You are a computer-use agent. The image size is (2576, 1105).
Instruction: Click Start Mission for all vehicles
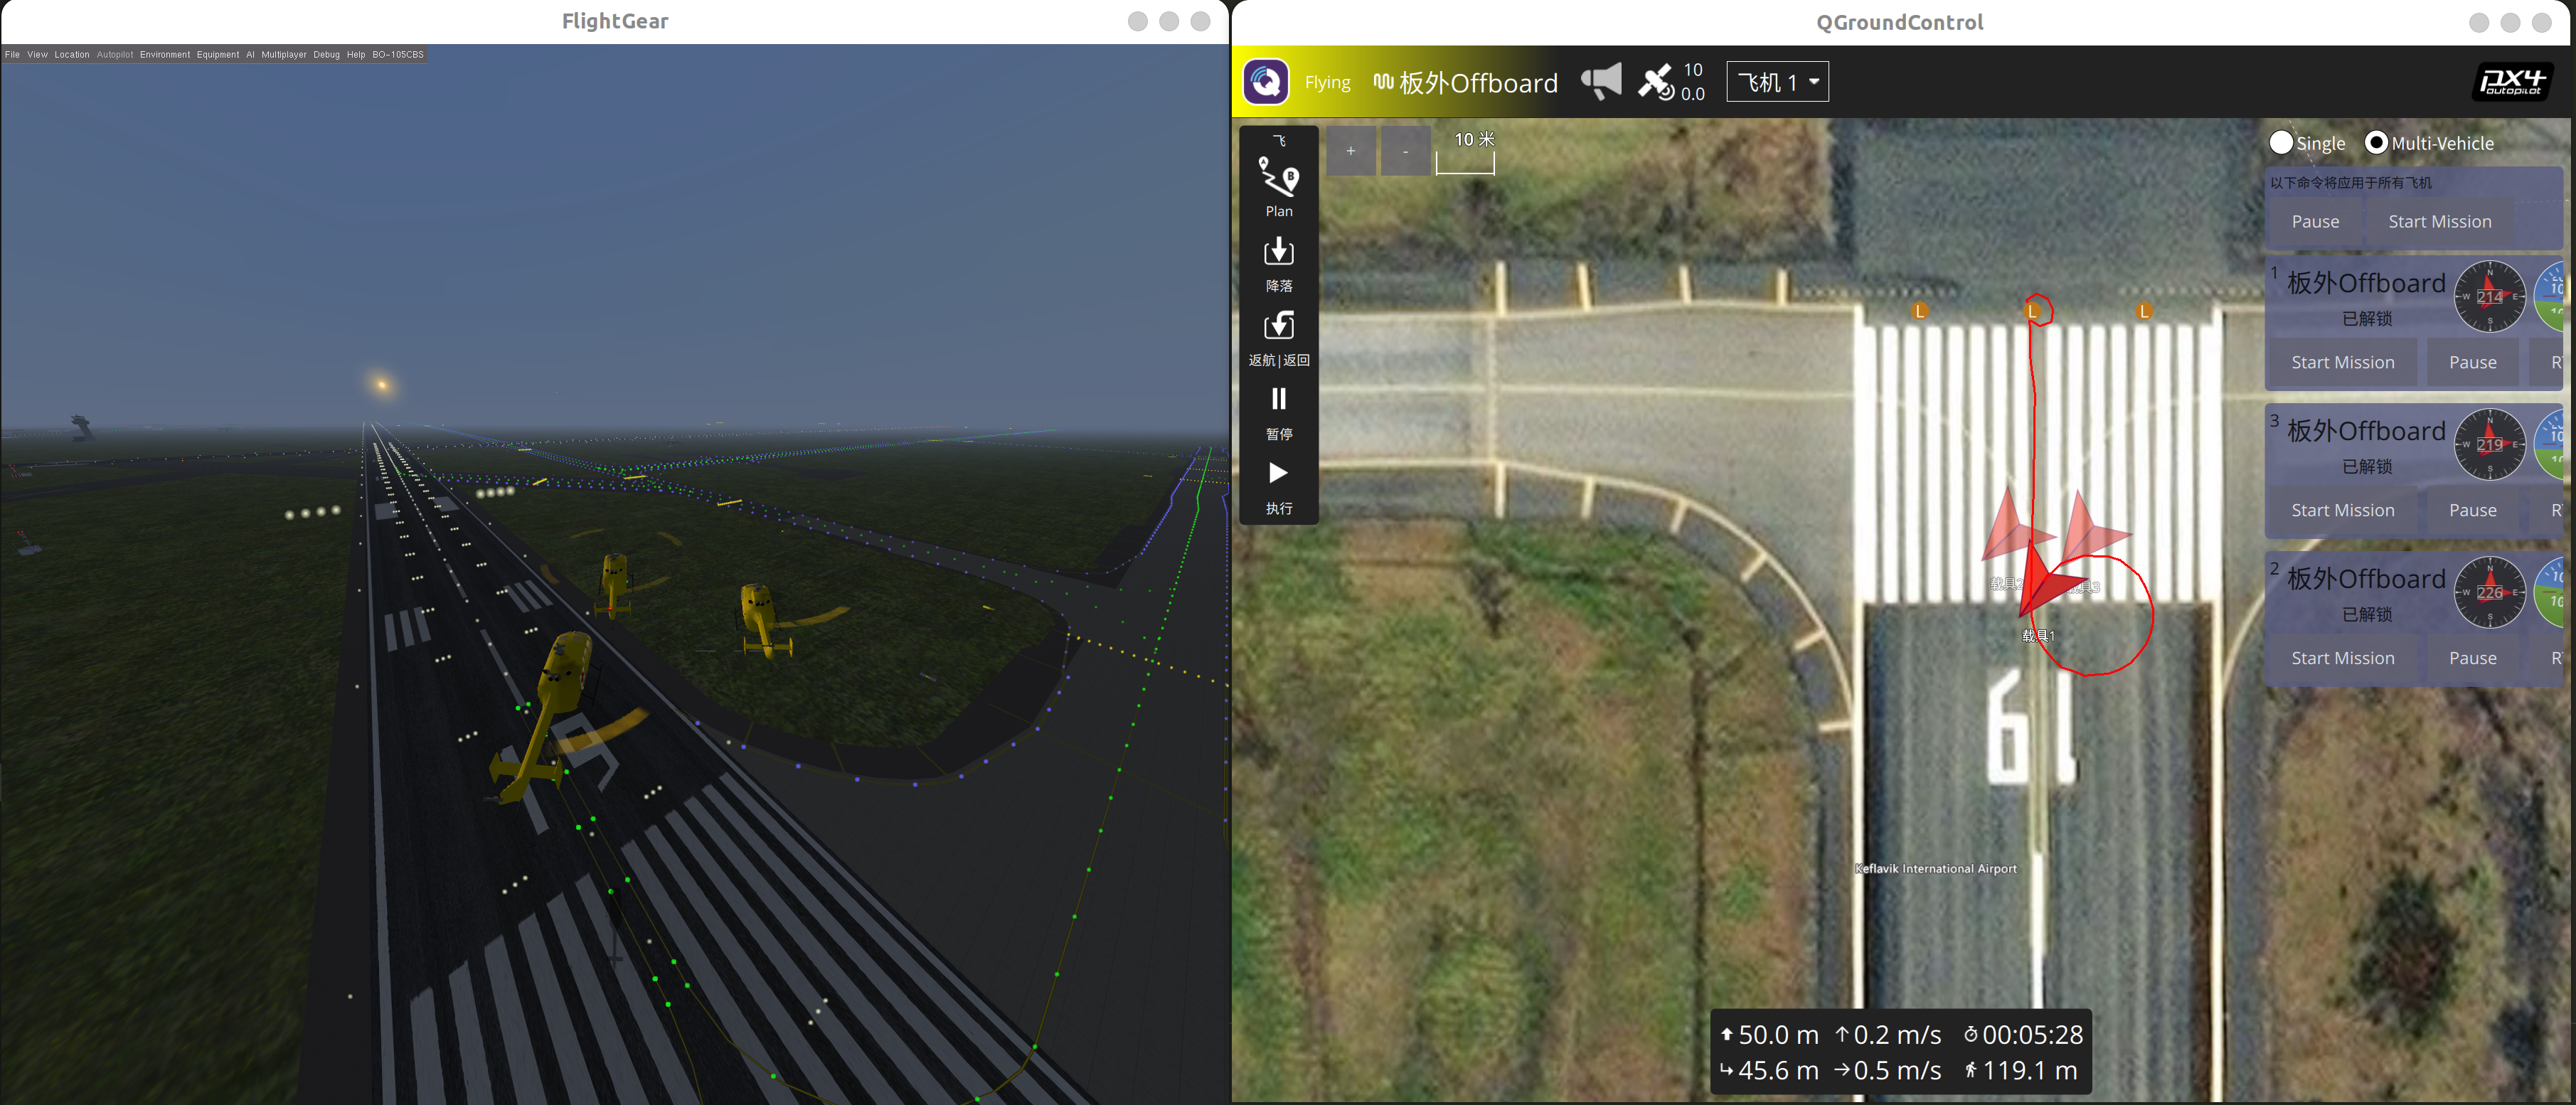(x=2439, y=222)
